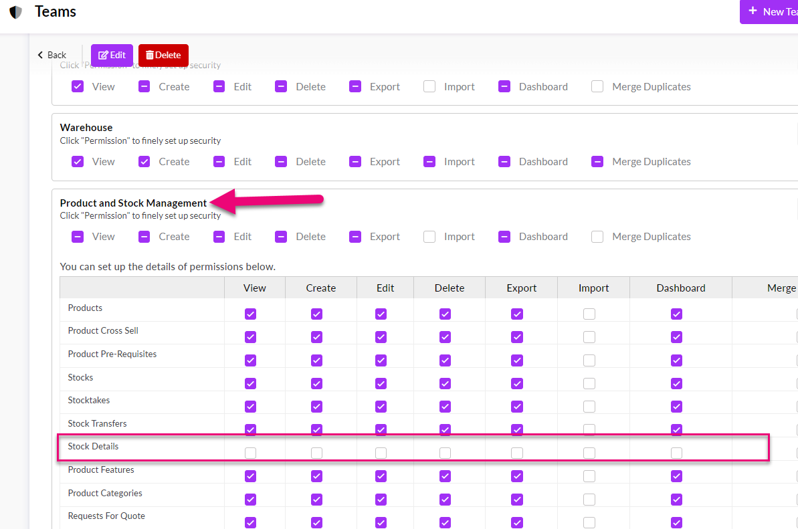
Task: Click the shield icon beside Teams title
Action: [16, 12]
